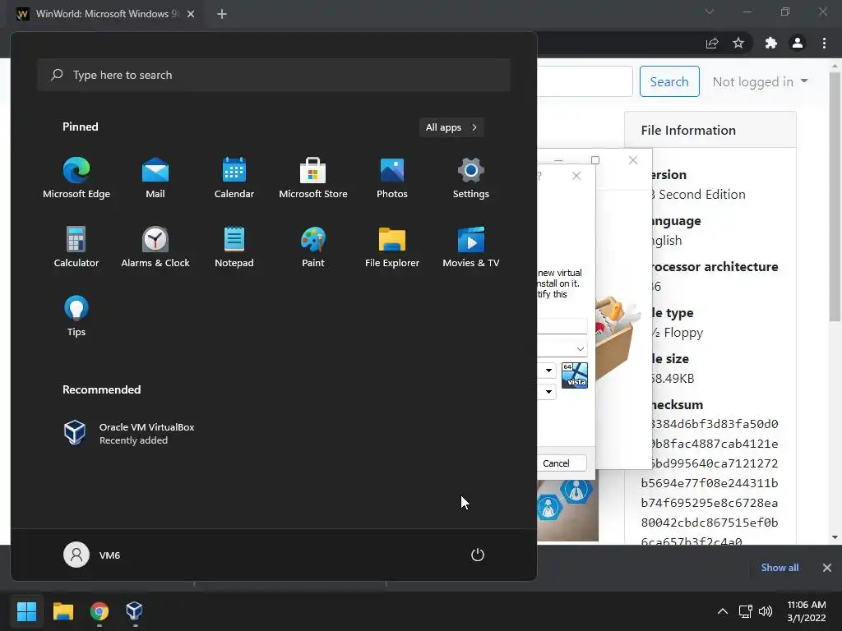Switch to Chrome on the taskbar
Screen dimensions: 842x631
point(99,610)
